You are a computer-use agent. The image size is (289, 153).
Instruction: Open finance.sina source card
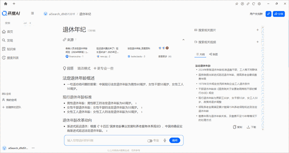[77, 52]
